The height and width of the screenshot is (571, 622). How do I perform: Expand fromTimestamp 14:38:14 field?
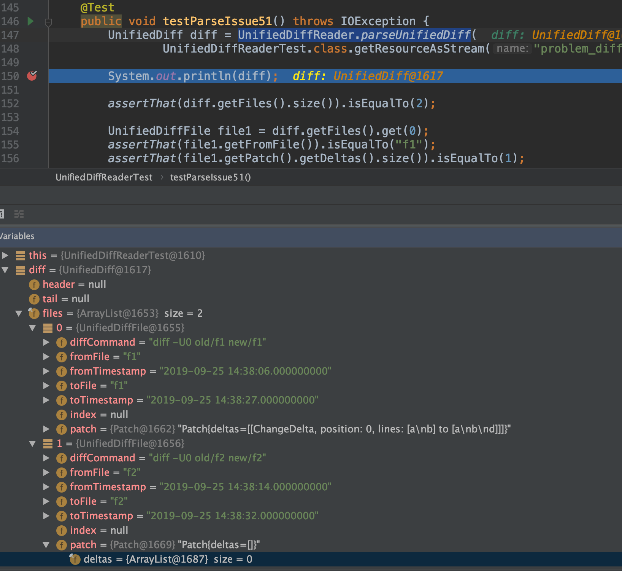pos(46,487)
